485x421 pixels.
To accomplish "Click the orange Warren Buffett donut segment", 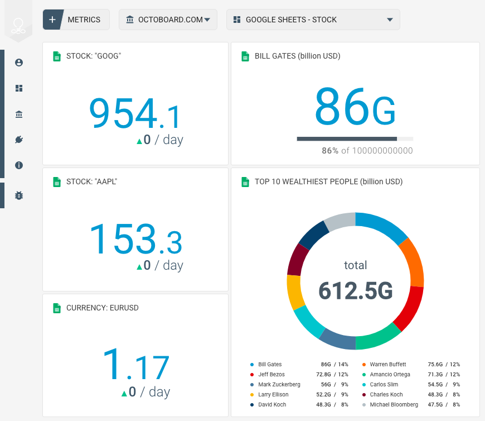I will (414, 262).
